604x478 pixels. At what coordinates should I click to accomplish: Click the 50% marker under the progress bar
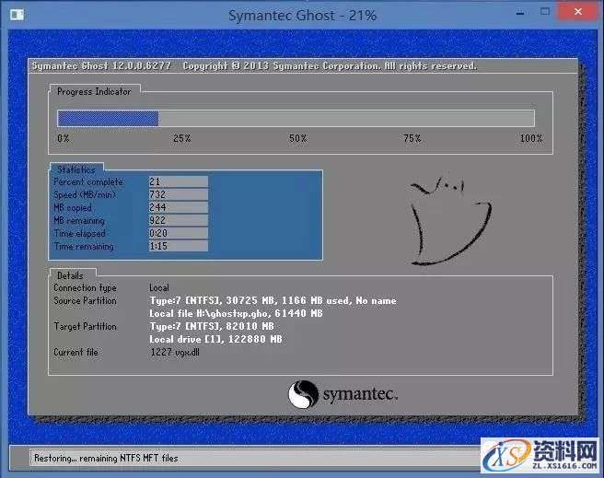(x=297, y=138)
